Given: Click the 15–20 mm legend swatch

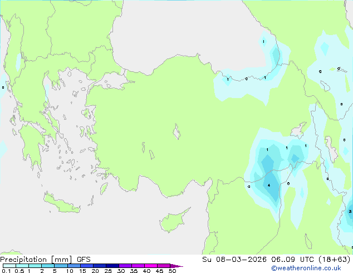Looking at the screenshot, I should 86,266.
